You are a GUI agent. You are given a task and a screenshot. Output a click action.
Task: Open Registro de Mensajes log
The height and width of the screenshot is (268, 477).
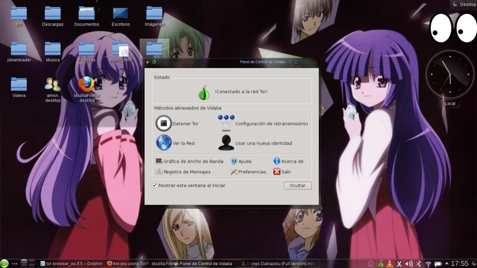pos(183,172)
